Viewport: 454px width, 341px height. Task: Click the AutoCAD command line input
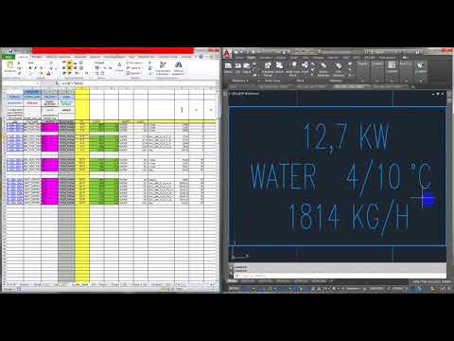click(339, 276)
